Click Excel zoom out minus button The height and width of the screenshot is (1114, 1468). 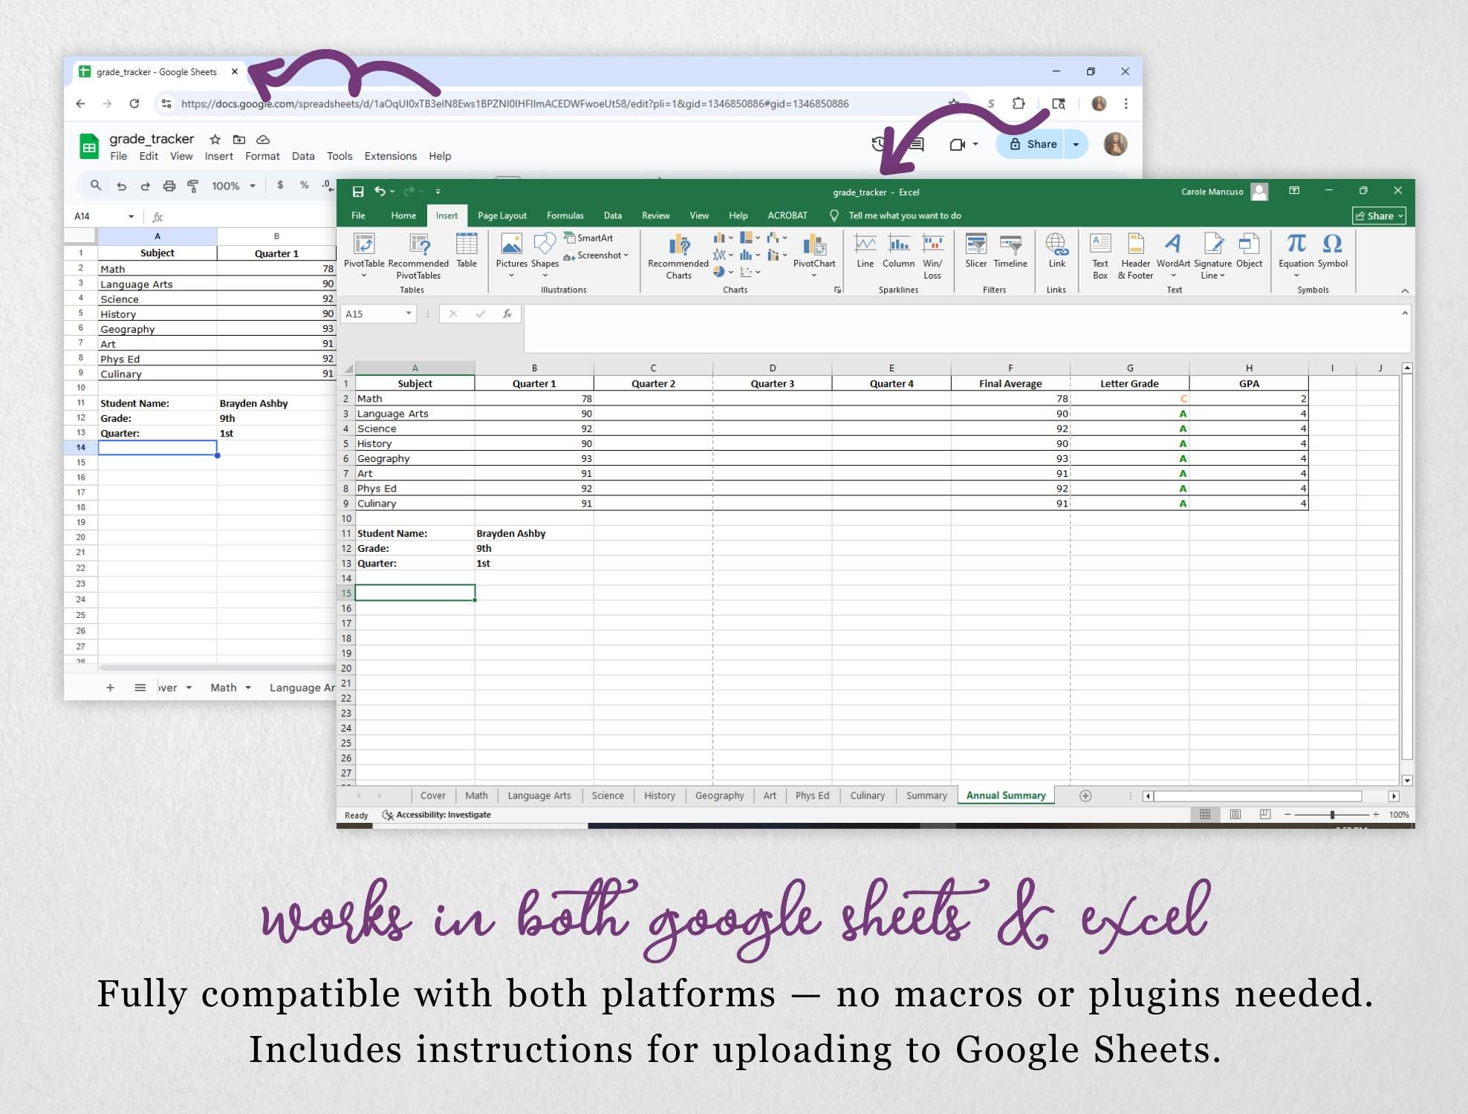[x=1287, y=815]
